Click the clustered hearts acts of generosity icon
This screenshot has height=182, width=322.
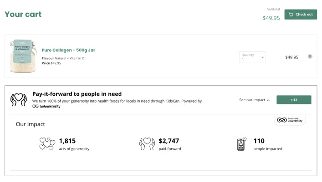click(x=47, y=144)
